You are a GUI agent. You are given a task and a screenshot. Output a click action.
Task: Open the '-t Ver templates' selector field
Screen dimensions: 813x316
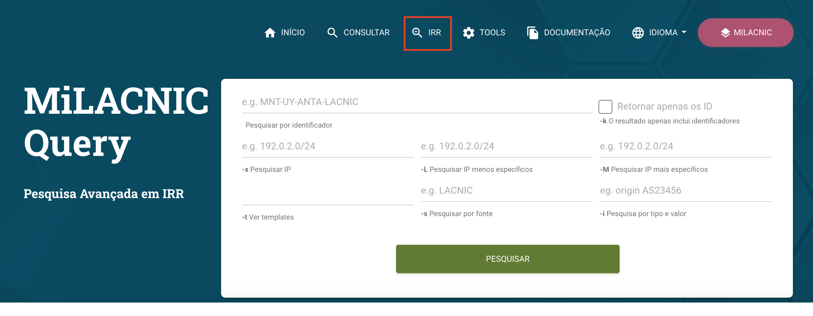(x=327, y=195)
